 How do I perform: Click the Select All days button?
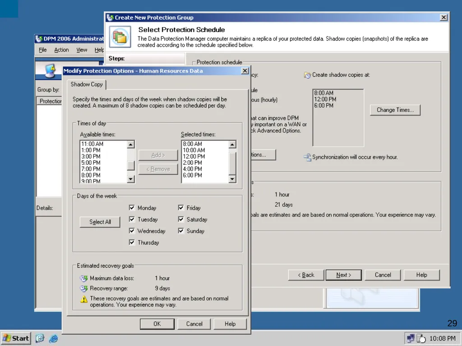[x=100, y=222]
